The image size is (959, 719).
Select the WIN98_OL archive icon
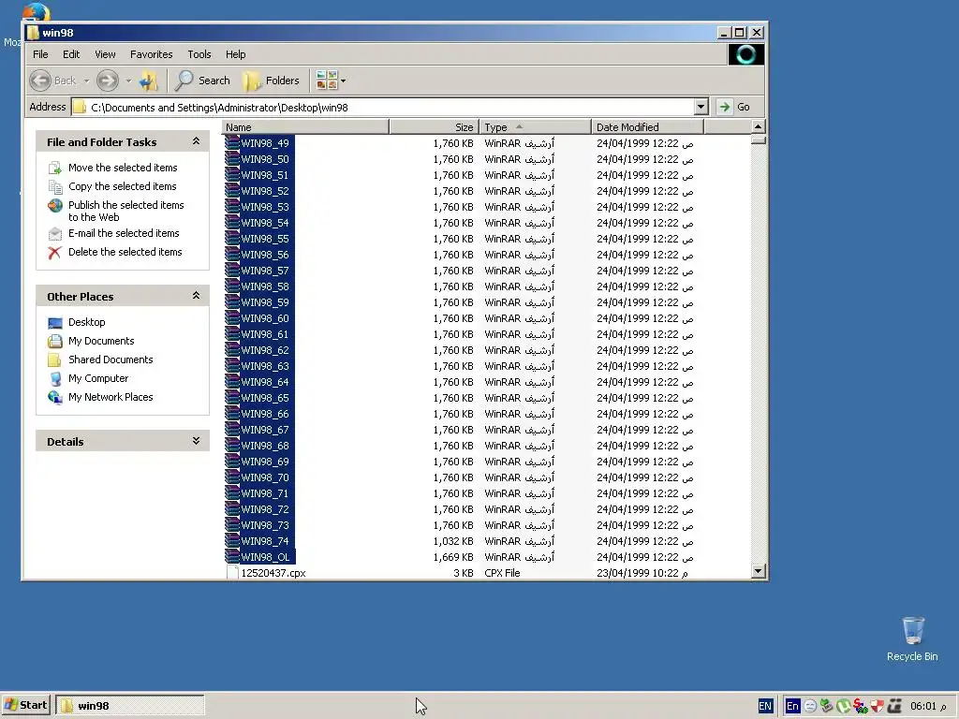point(232,556)
